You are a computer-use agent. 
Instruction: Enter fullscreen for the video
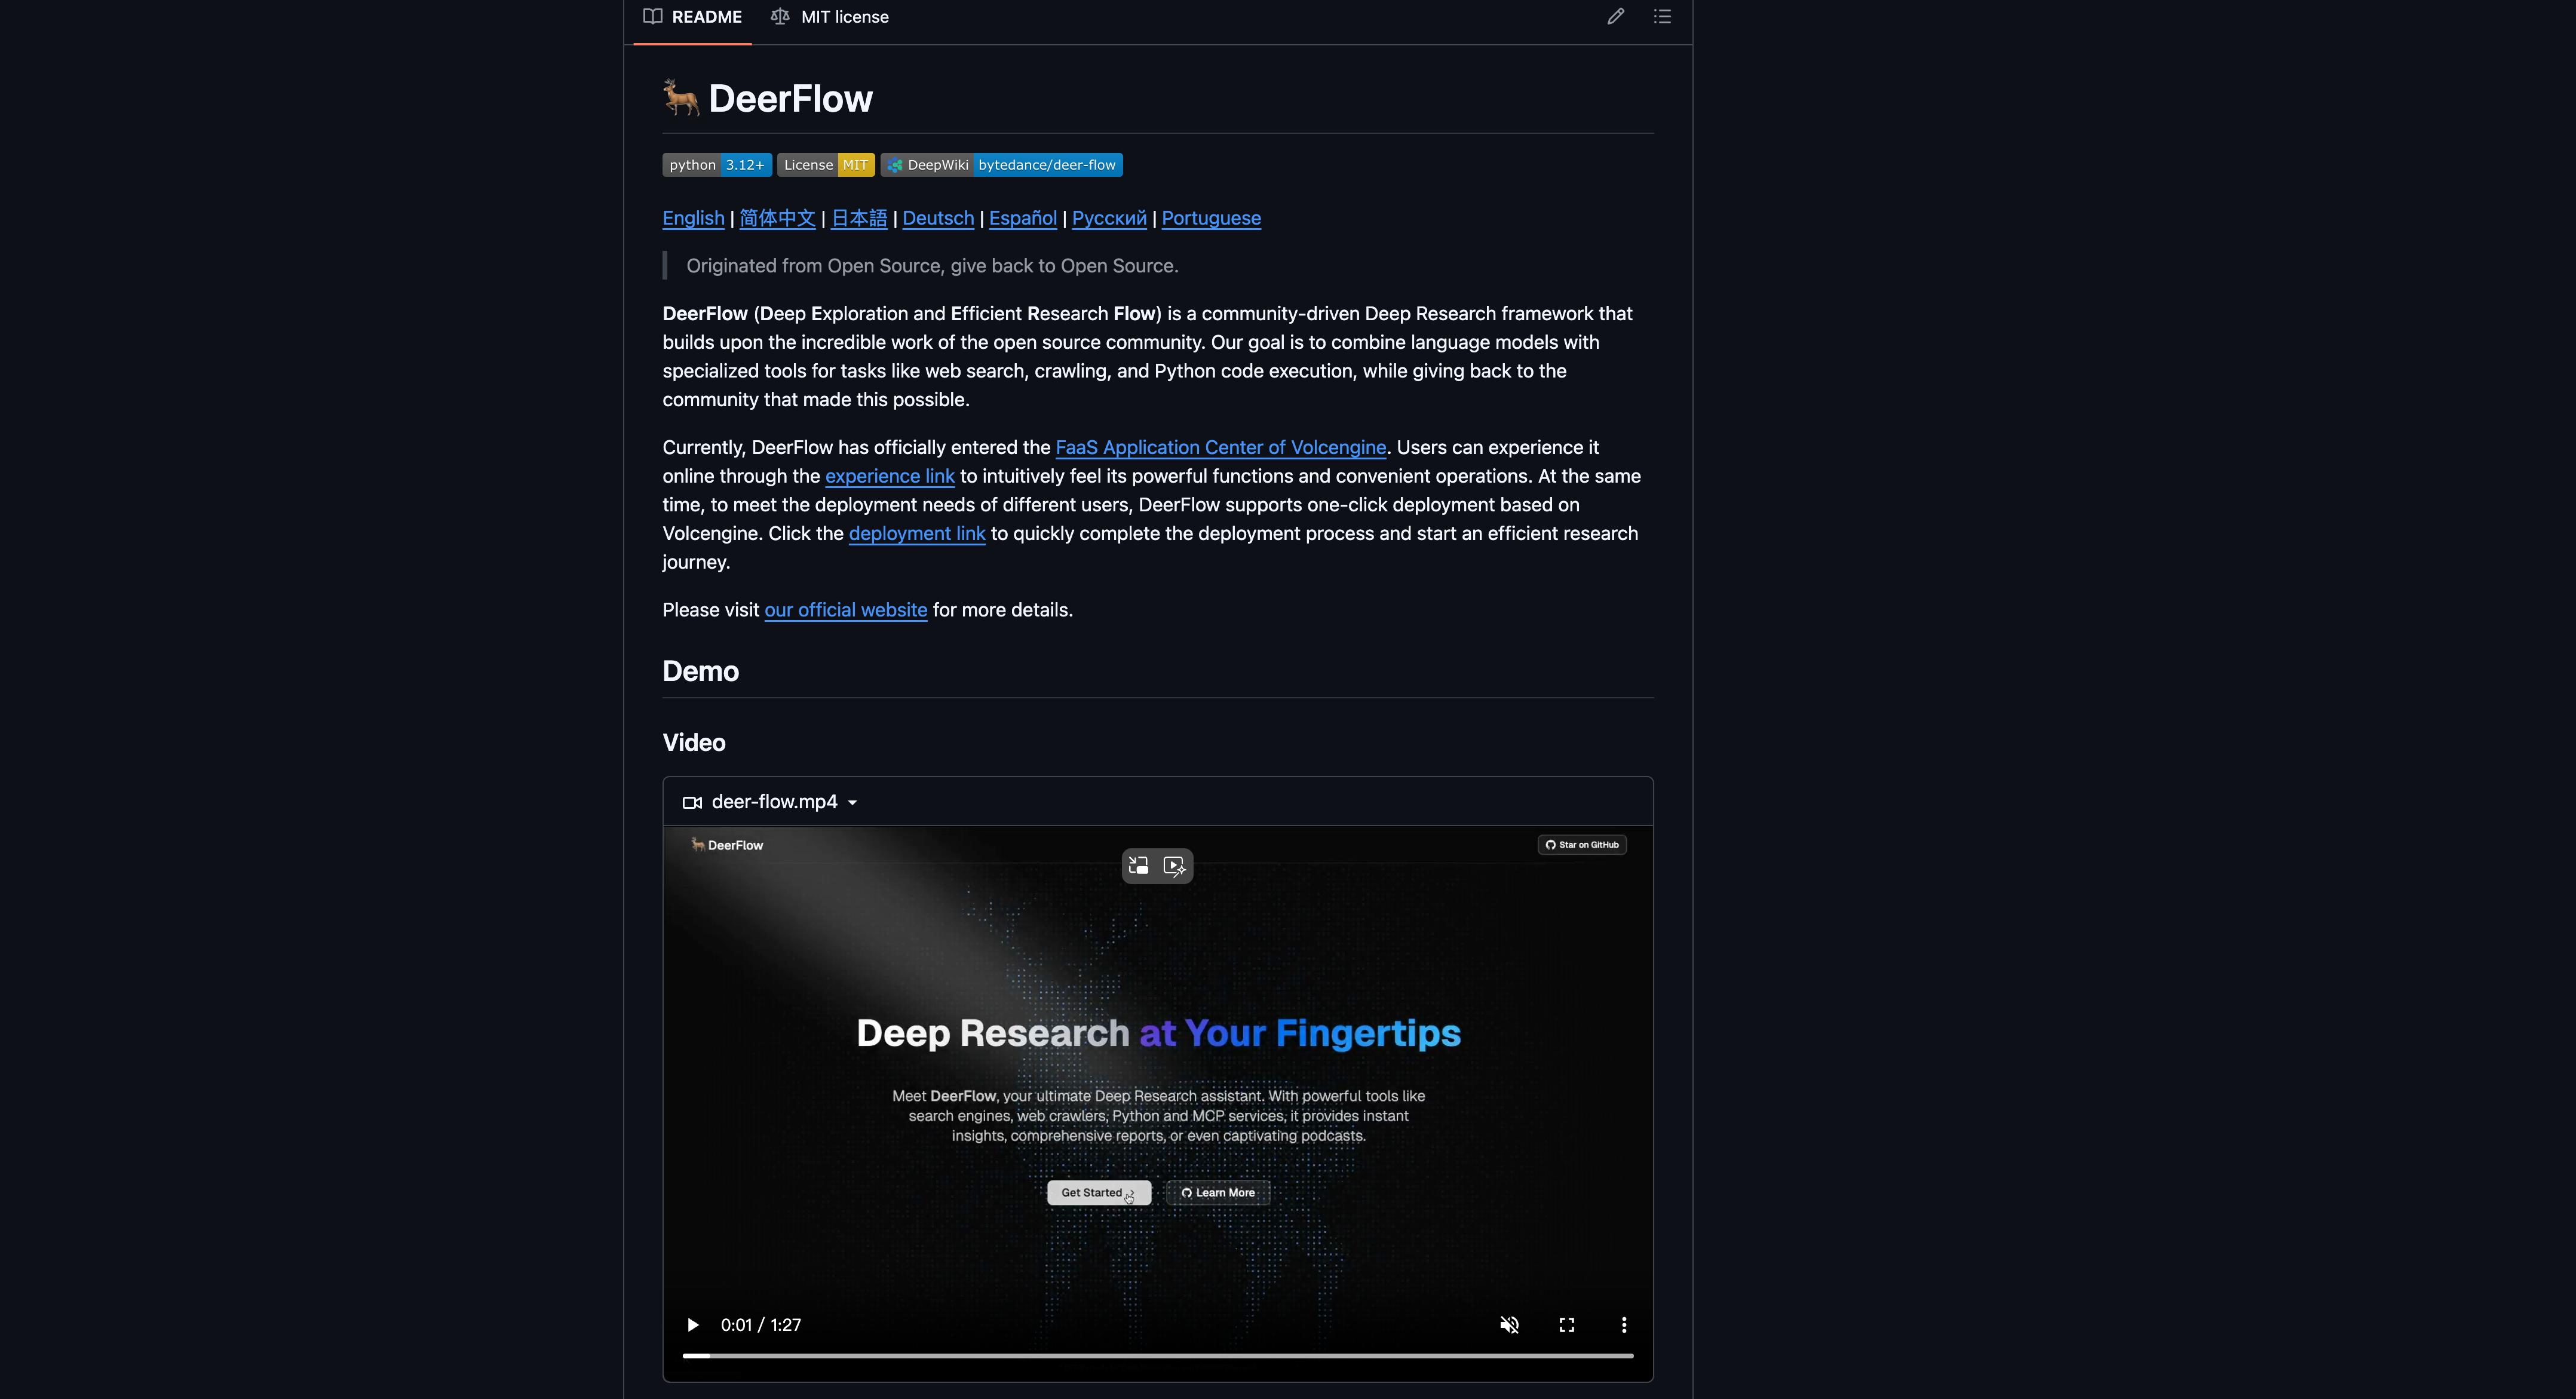coord(1567,1325)
